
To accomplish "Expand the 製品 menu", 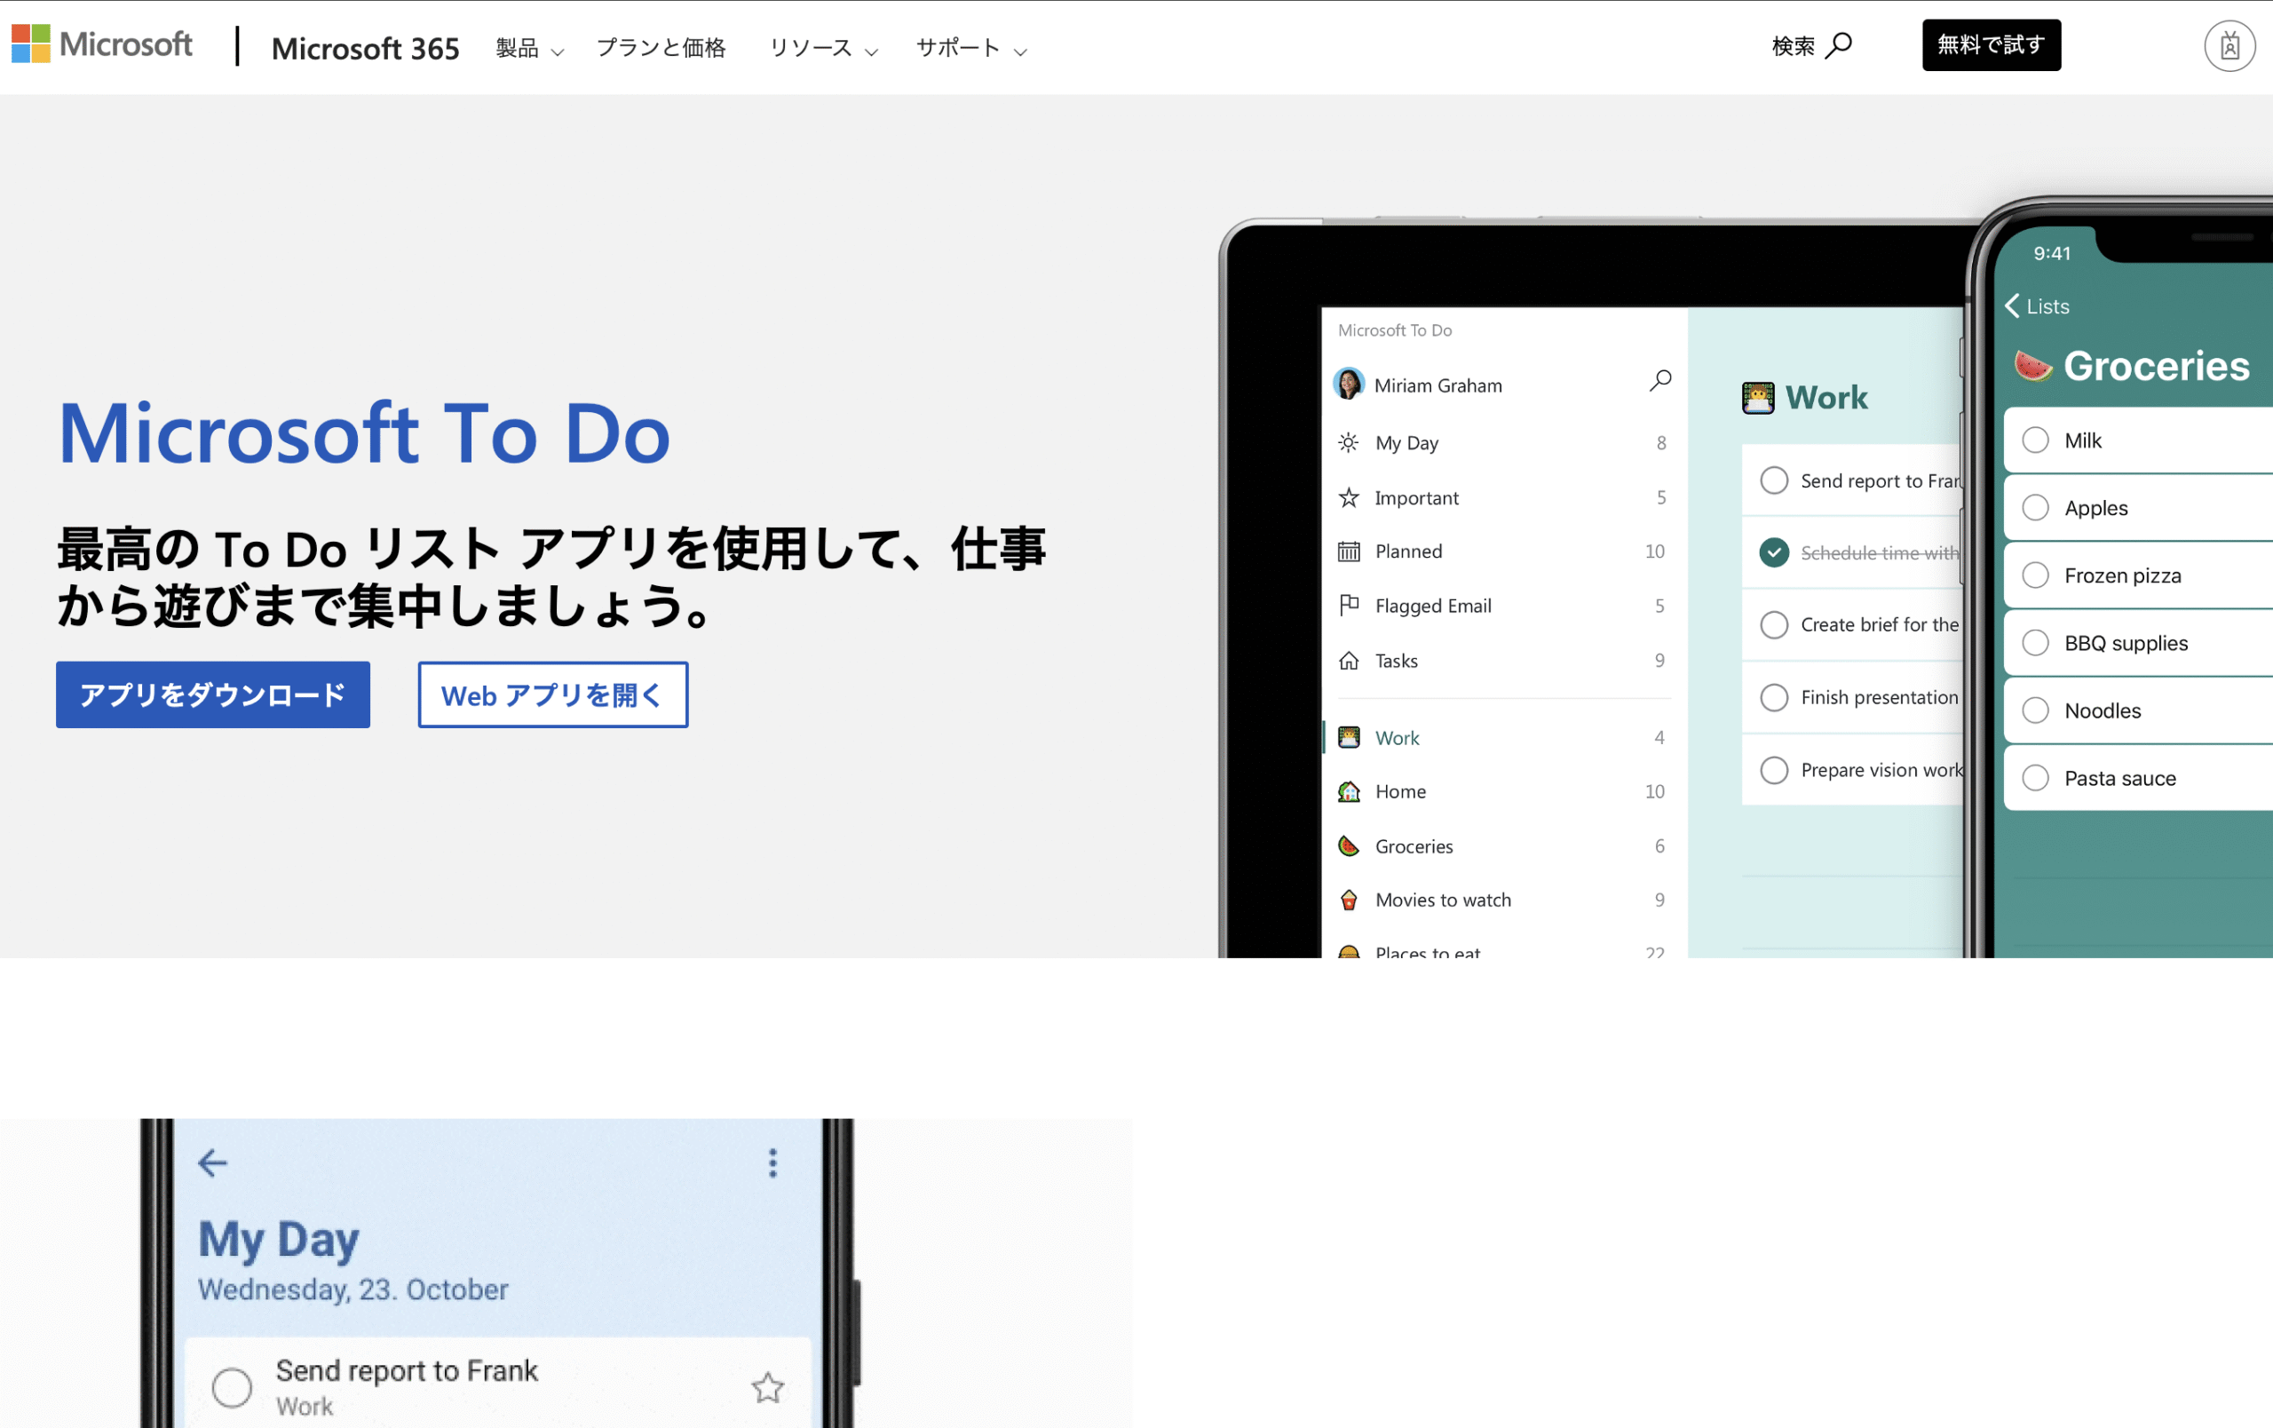I will pyautogui.click(x=529, y=48).
